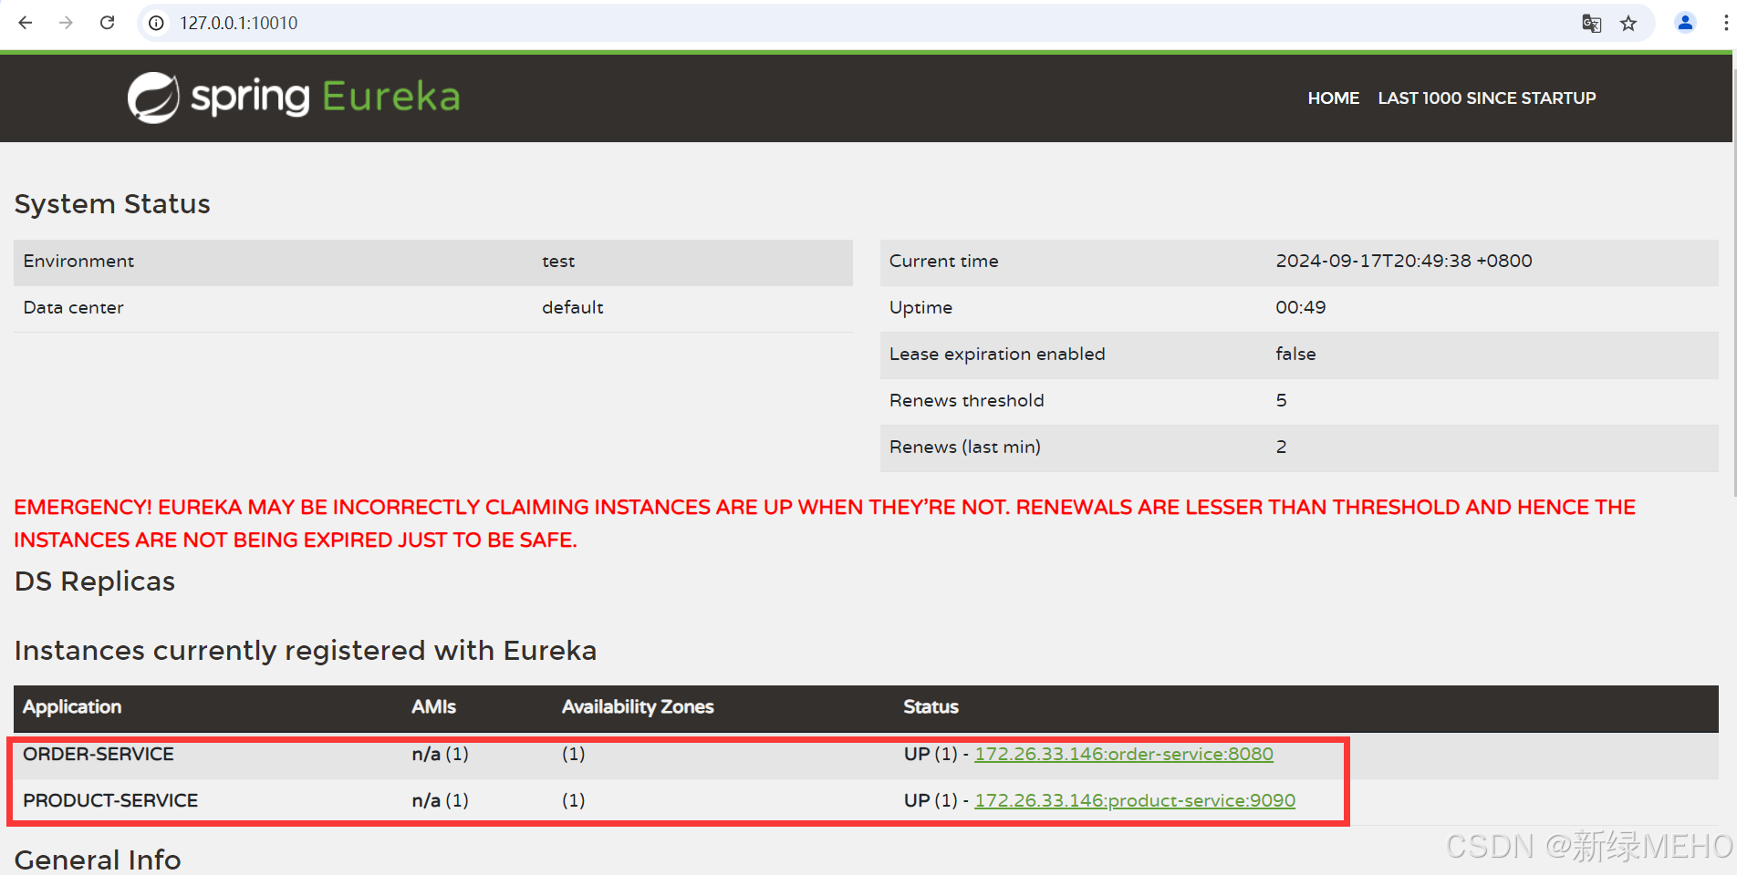The height and width of the screenshot is (875, 1737).
Task: Click Instances currently registered with Eureka heading
Action: click(x=306, y=650)
